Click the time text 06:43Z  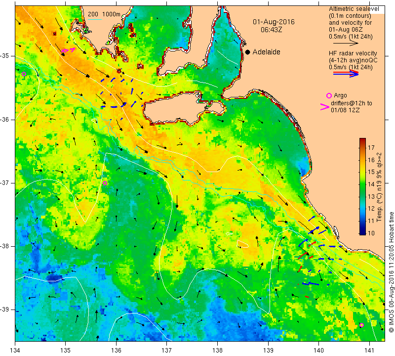tap(271, 30)
